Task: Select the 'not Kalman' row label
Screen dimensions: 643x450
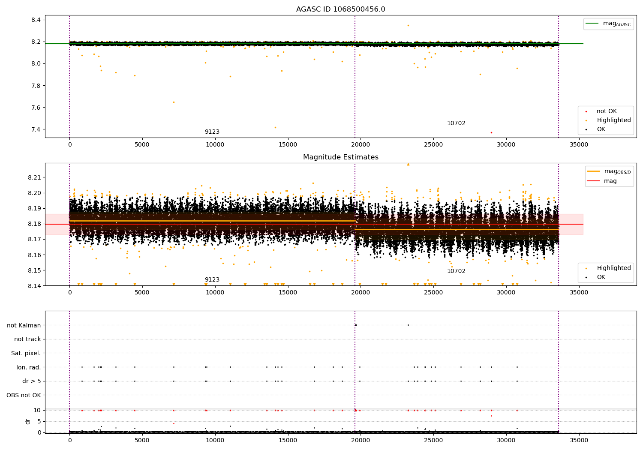Action: click(x=24, y=325)
